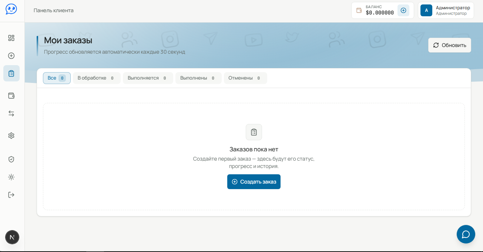Open the transactions arrows icon in sidebar
This screenshot has height=252, width=483.
(x=11, y=113)
